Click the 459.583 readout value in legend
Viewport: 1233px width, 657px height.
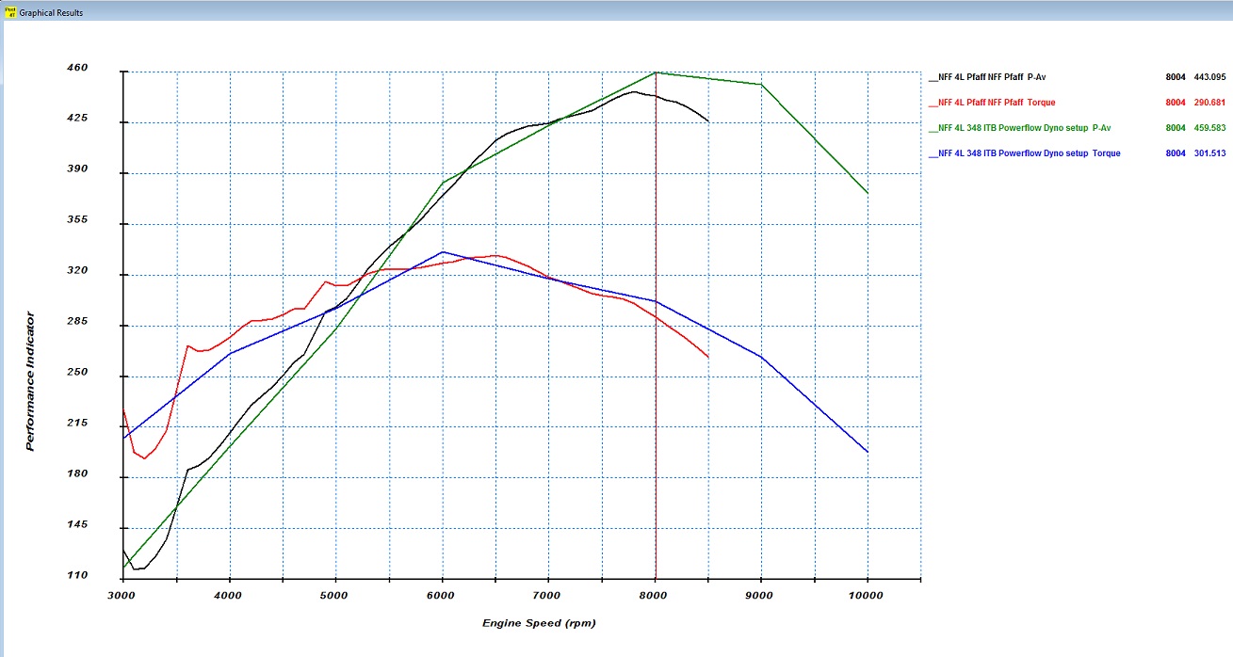point(1209,128)
